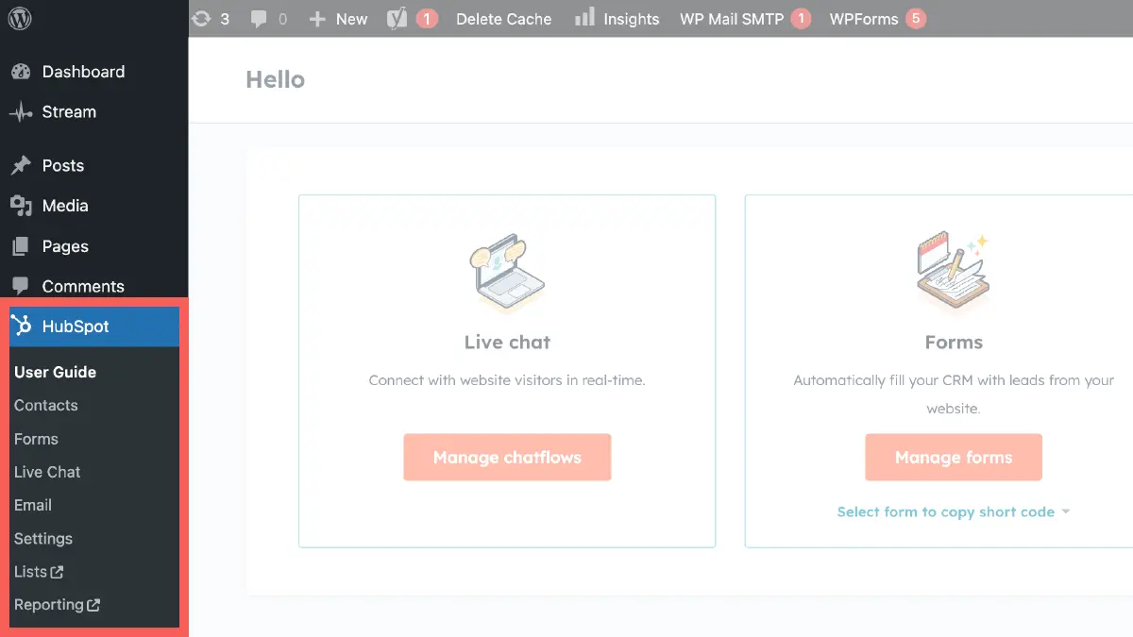1133x637 pixels.
Task: Click the WordPress logo icon
Action: (20, 18)
